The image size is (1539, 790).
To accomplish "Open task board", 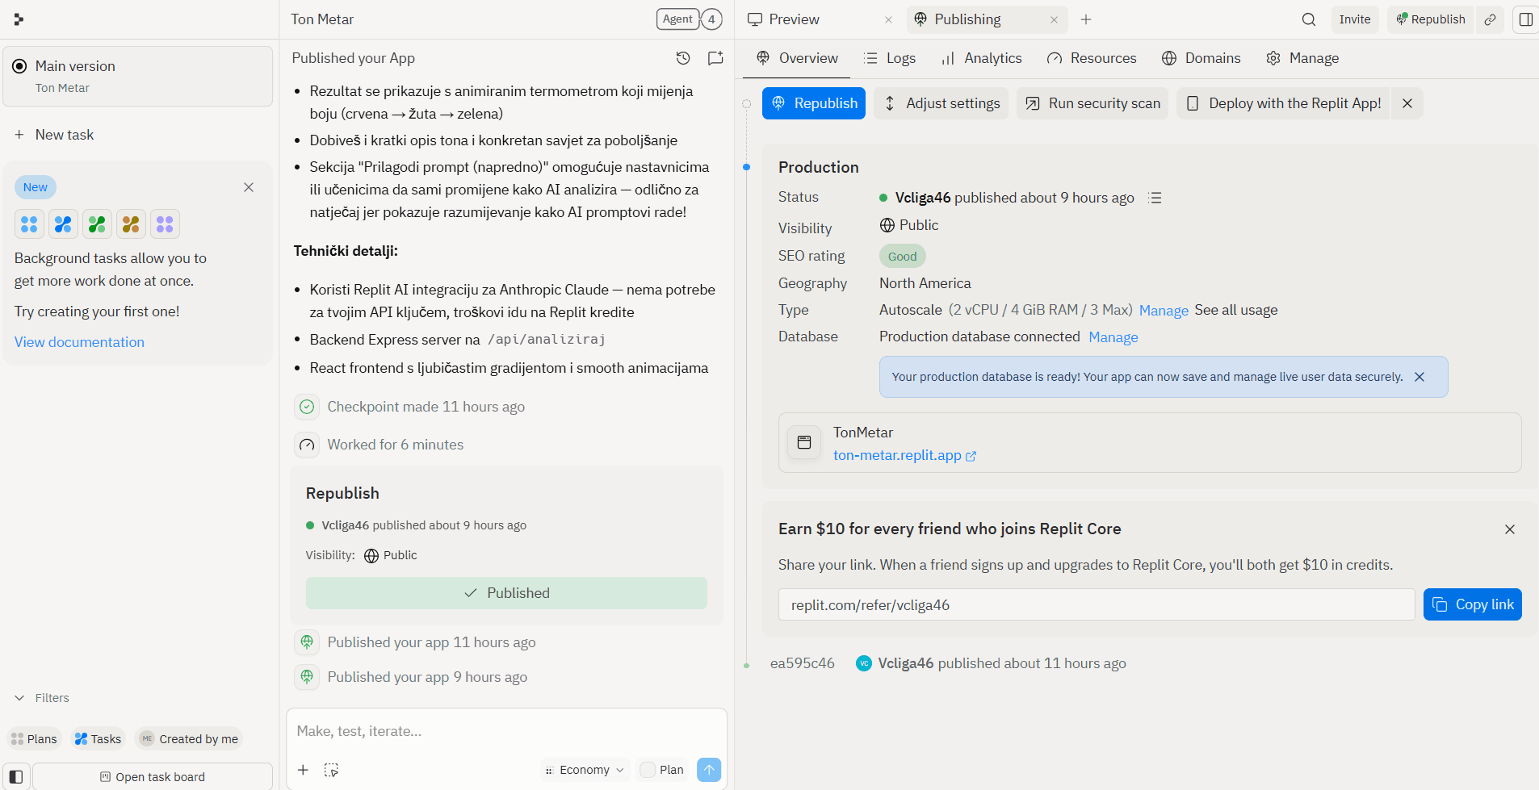I will point(153,777).
